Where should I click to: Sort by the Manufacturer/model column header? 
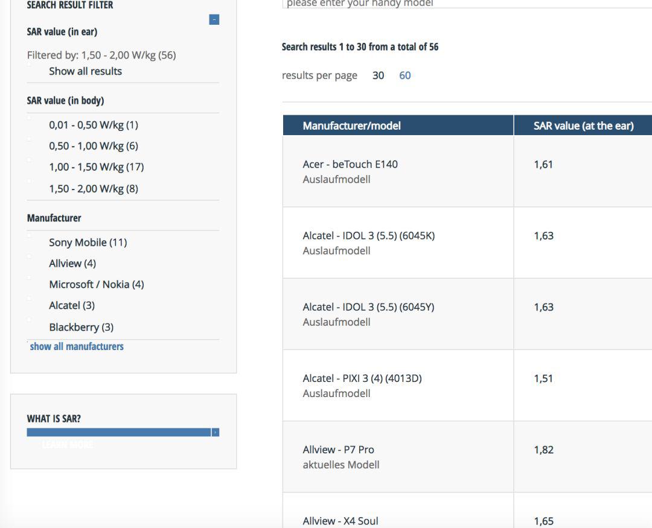click(x=351, y=126)
